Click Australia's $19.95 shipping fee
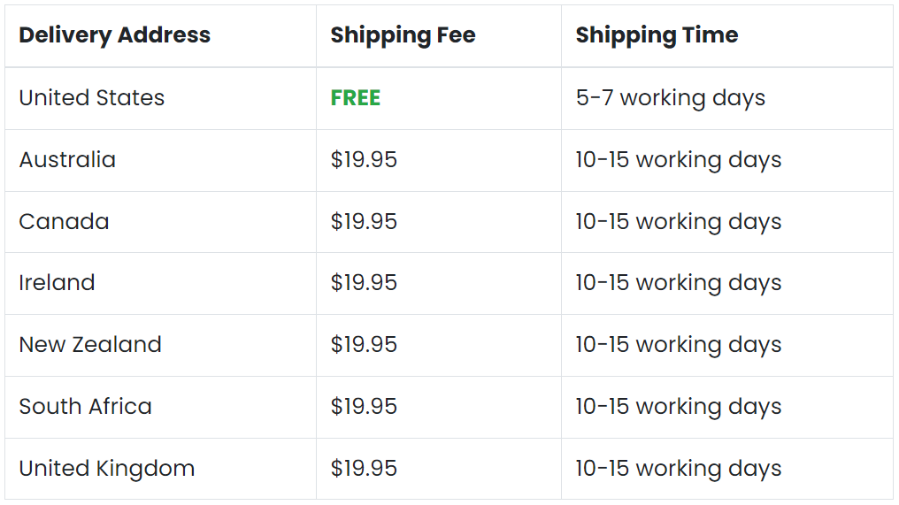The height and width of the screenshot is (505, 899). click(364, 160)
